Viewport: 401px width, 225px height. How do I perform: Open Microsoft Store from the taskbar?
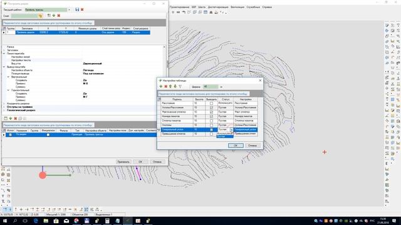56,221
